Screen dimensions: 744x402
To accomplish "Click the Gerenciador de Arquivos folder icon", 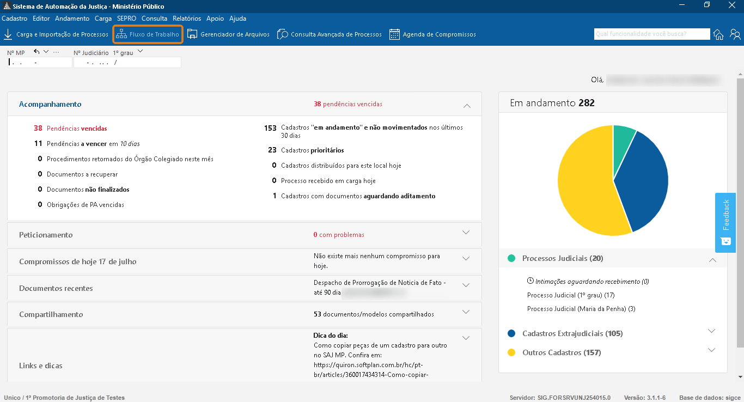I will 192,34.
